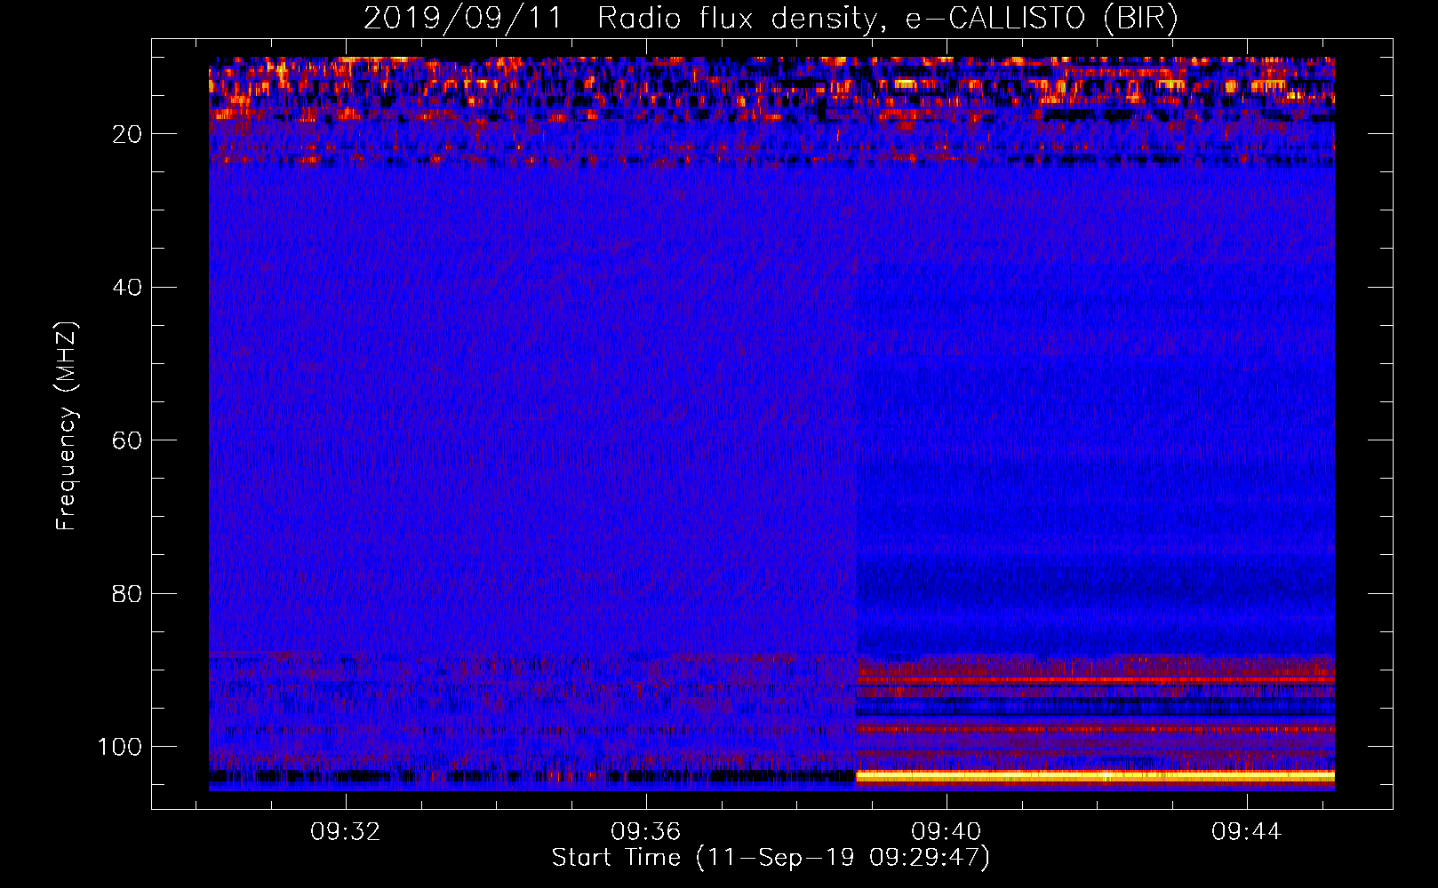Click the 09:44 time tick label
Viewport: 1438px width, 888px height.
(x=1246, y=831)
